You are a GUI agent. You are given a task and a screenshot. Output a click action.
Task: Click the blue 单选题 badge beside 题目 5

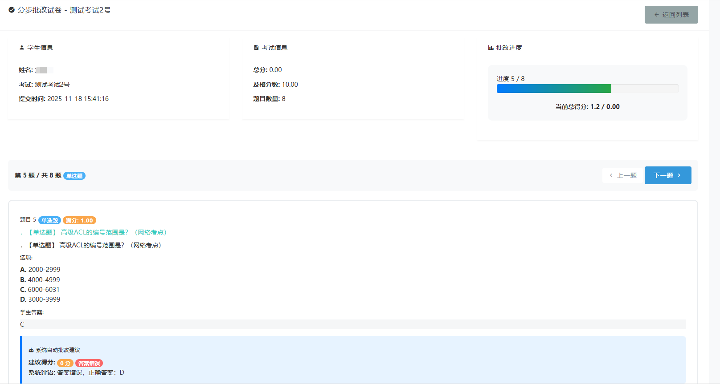point(49,220)
